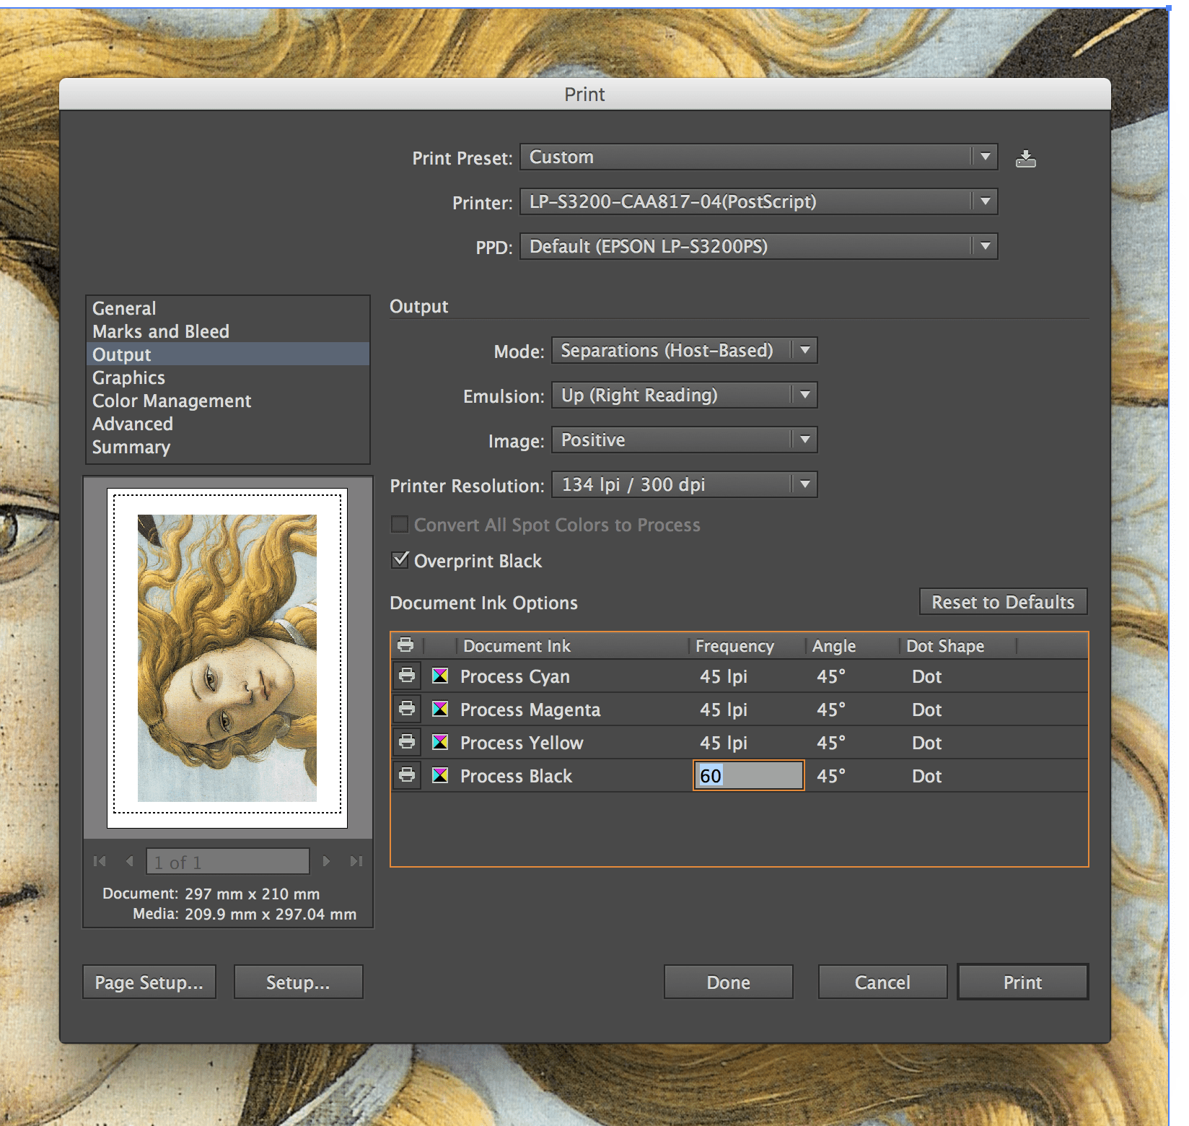Jump to first preview page icon
1189x1126 pixels.
click(100, 861)
